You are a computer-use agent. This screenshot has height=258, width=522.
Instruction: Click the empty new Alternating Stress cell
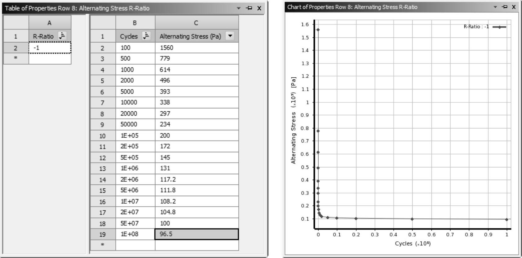197,245
